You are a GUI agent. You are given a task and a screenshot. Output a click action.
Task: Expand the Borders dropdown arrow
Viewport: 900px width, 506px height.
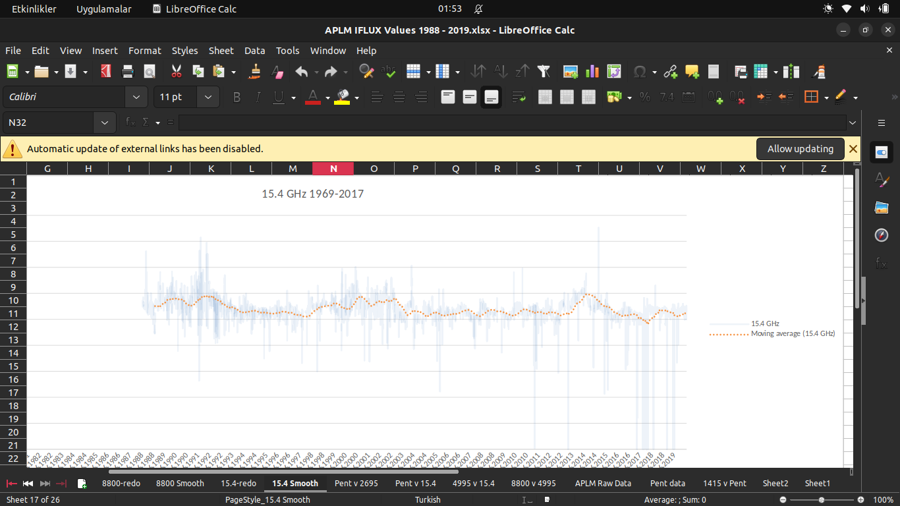tap(826, 98)
